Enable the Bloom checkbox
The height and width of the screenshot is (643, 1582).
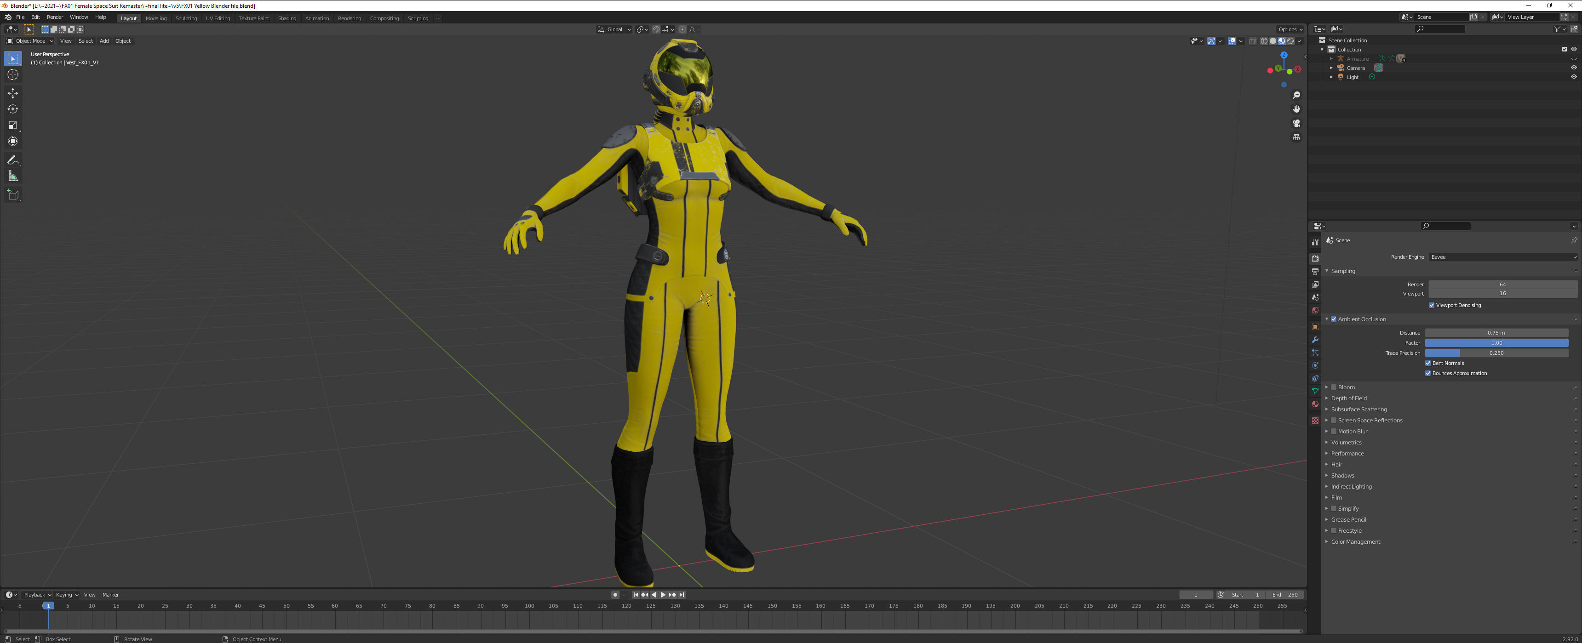point(1333,387)
